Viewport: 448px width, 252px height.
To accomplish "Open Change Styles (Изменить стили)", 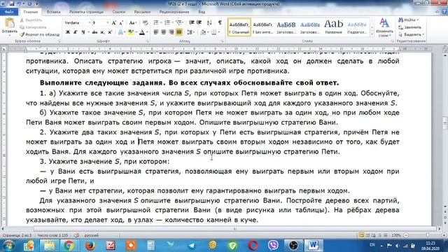I will [384, 27].
